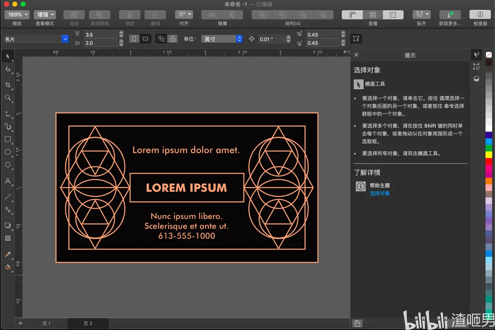This screenshot has width=495, height=330.
Task: Click the mirror vertically button
Action: point(233,14)
